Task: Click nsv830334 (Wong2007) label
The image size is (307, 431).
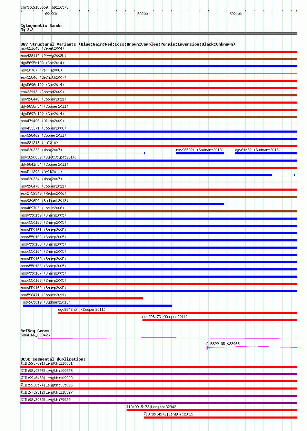Action: tap(41, 179)
